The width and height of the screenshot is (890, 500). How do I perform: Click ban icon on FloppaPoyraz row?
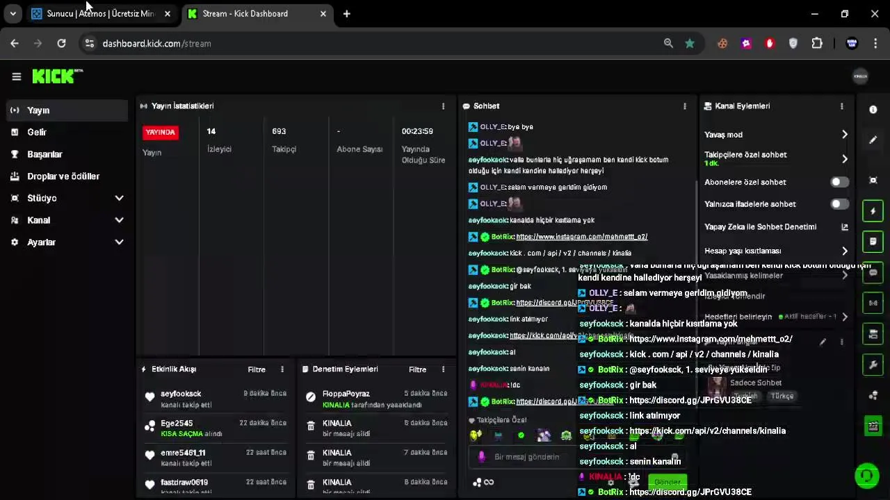(311, 397)
